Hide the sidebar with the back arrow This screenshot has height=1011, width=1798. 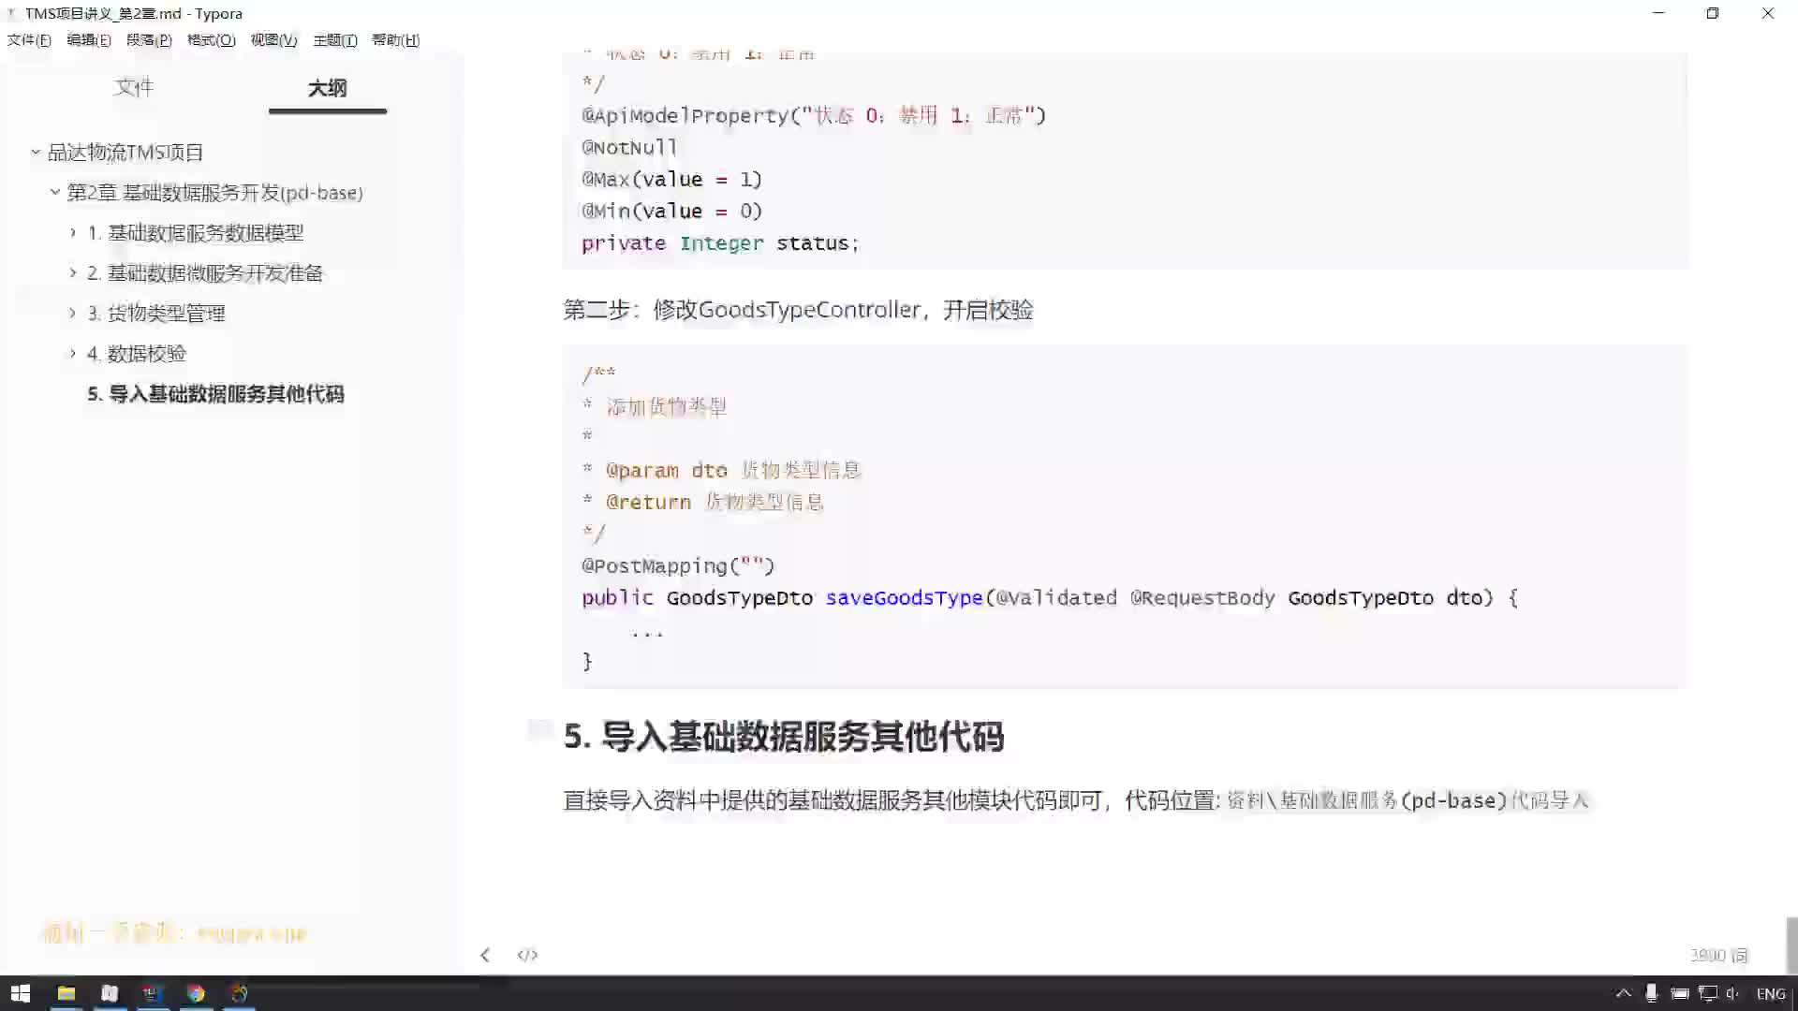(x=485, y=955)
